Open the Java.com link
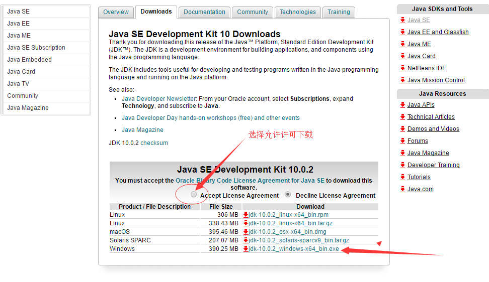The width and height of the screenshot is (489, 282). tap(421, 189)
